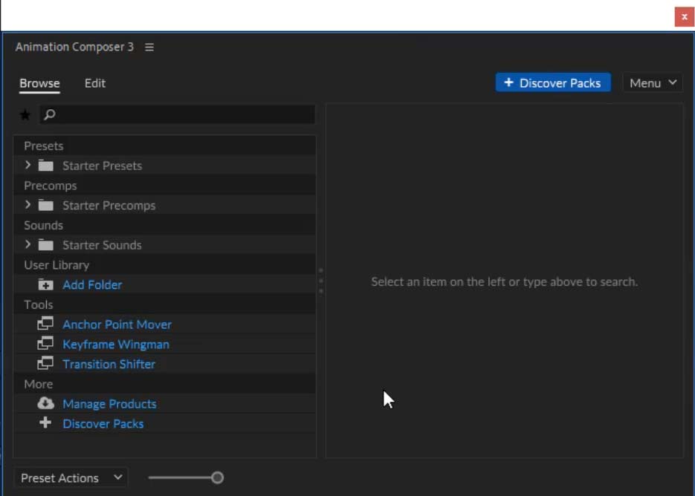Screen dimensions: 695x496
Task: Open the Manage Products link
Action: (109, 404)
